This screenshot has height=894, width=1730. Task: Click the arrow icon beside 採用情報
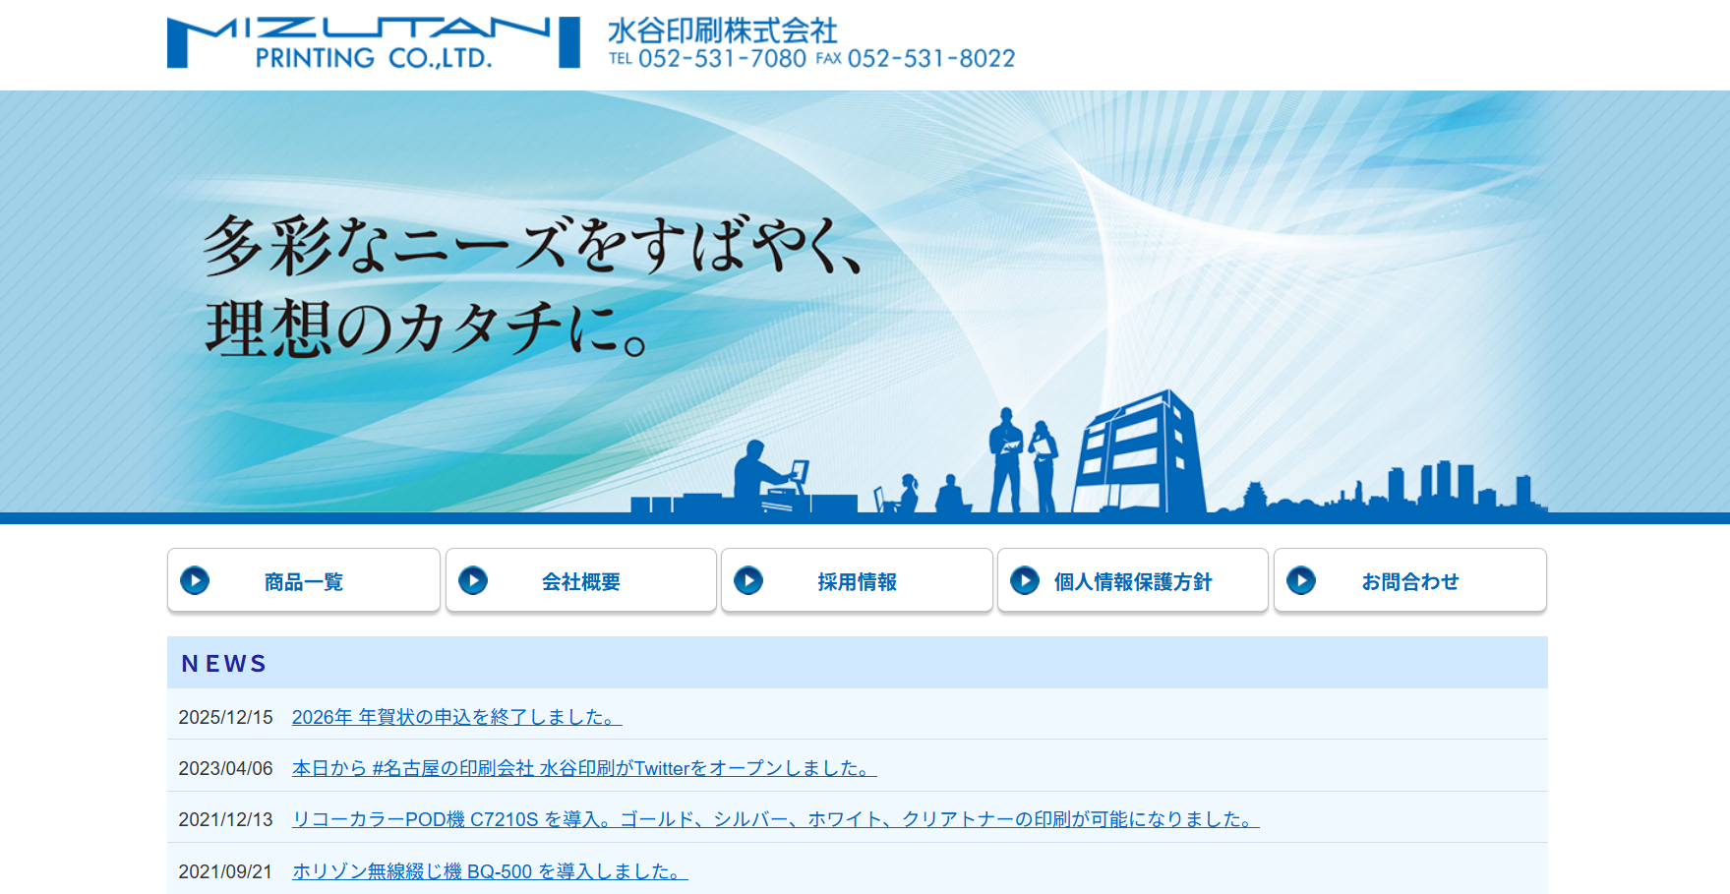pos(749,580)
